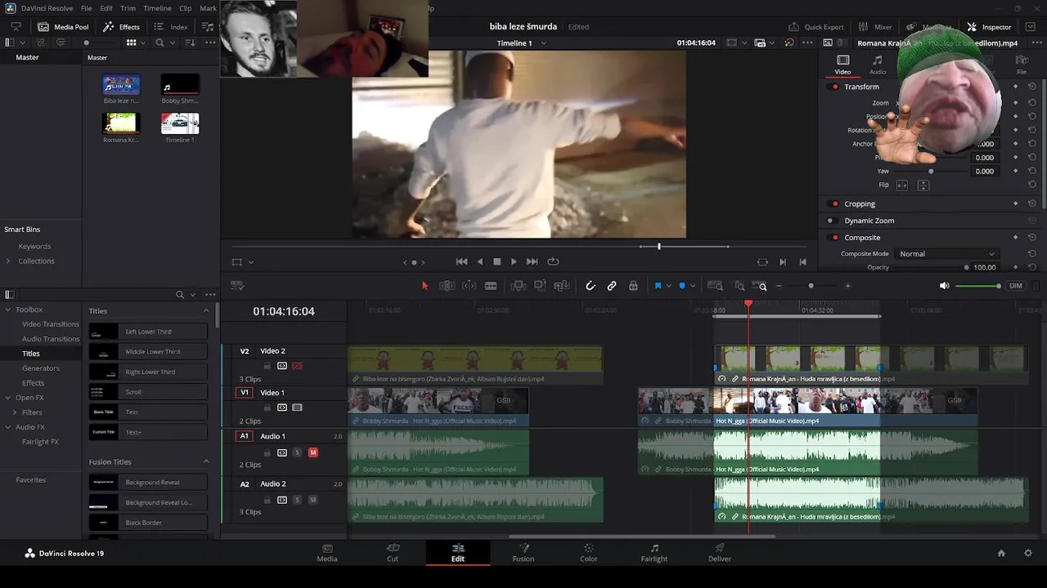The image size is (1047, 588).
Task: Adjust the Yaw slider in Inspector
Action: coord(931,171)
